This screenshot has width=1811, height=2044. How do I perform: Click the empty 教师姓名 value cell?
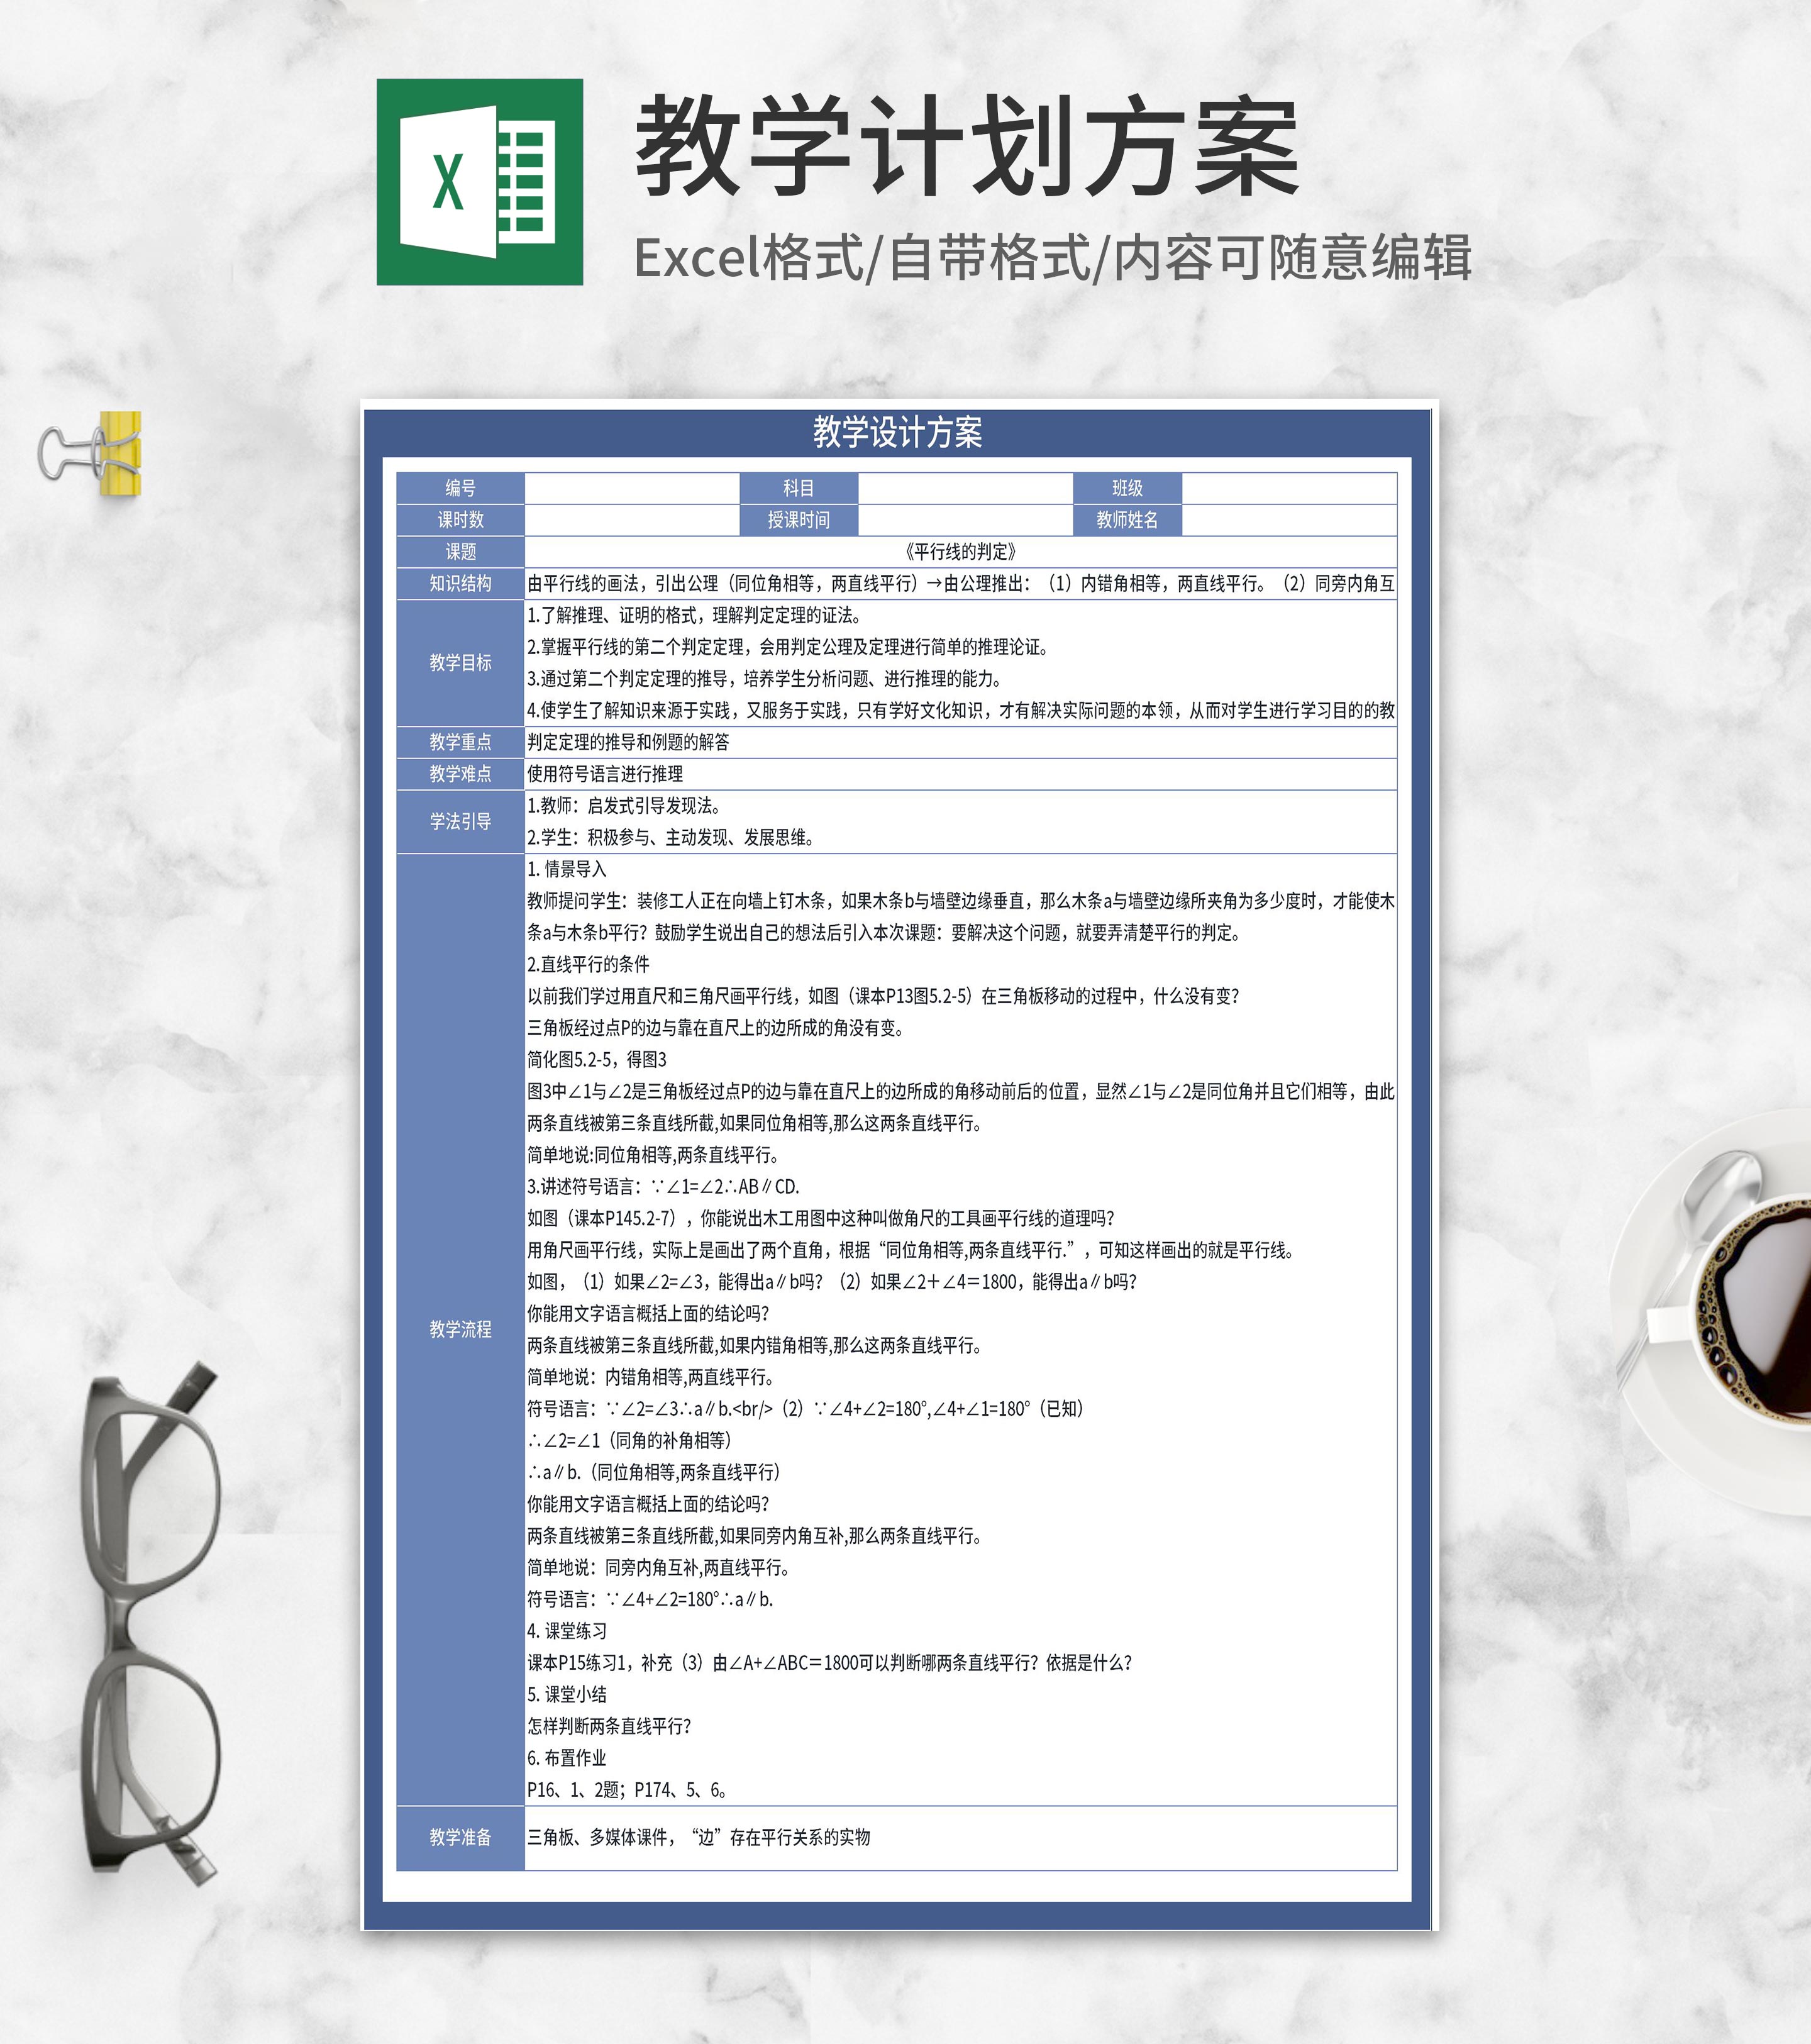[1288, 520]
